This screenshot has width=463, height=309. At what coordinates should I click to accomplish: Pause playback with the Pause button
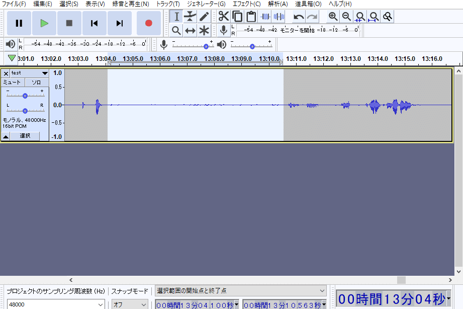coord(19,23)
